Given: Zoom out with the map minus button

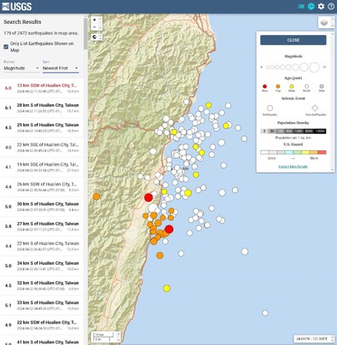Looking at the screenshot, I should (95, 27).
